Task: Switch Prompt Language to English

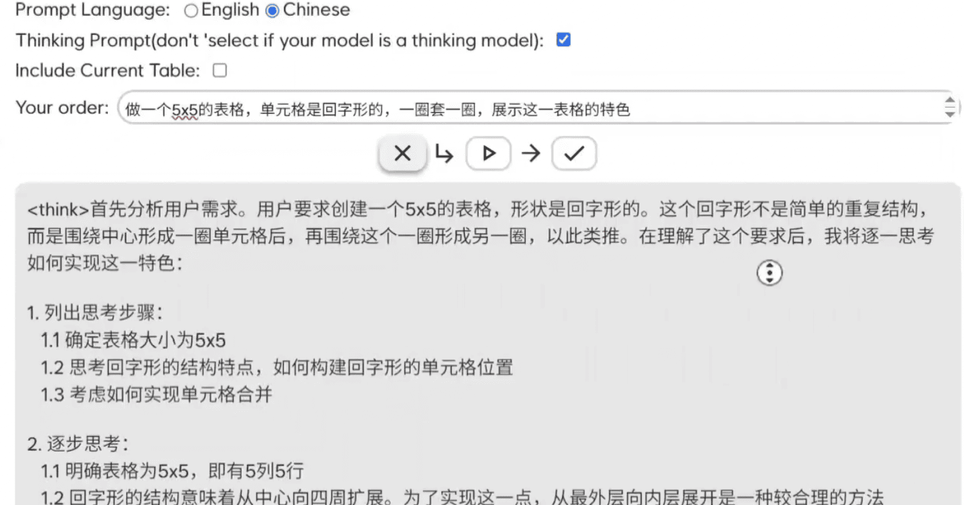Action: point(192,10)
